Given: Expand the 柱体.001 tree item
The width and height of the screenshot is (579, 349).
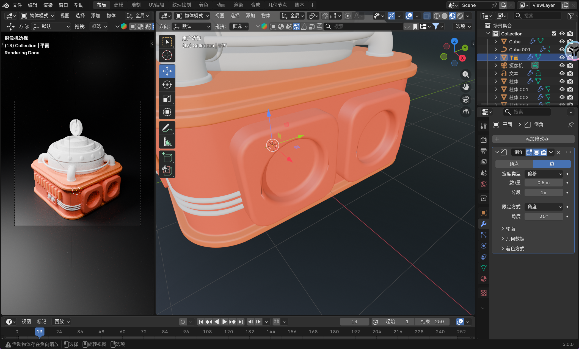Looking at the screenshot, I should click(x=496, y=89).
